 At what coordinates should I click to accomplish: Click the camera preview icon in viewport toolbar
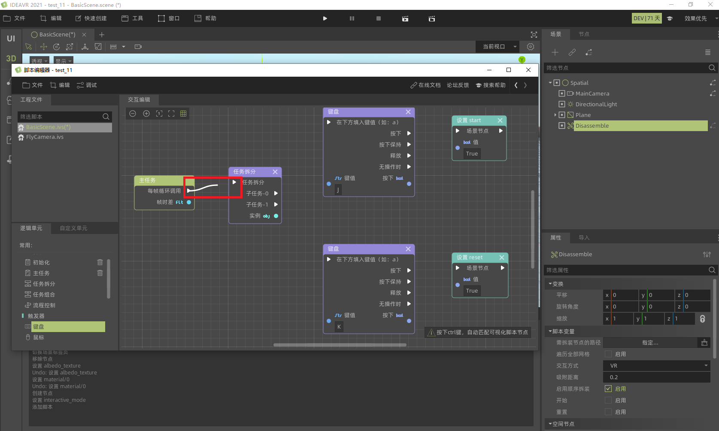coord(138,47)
